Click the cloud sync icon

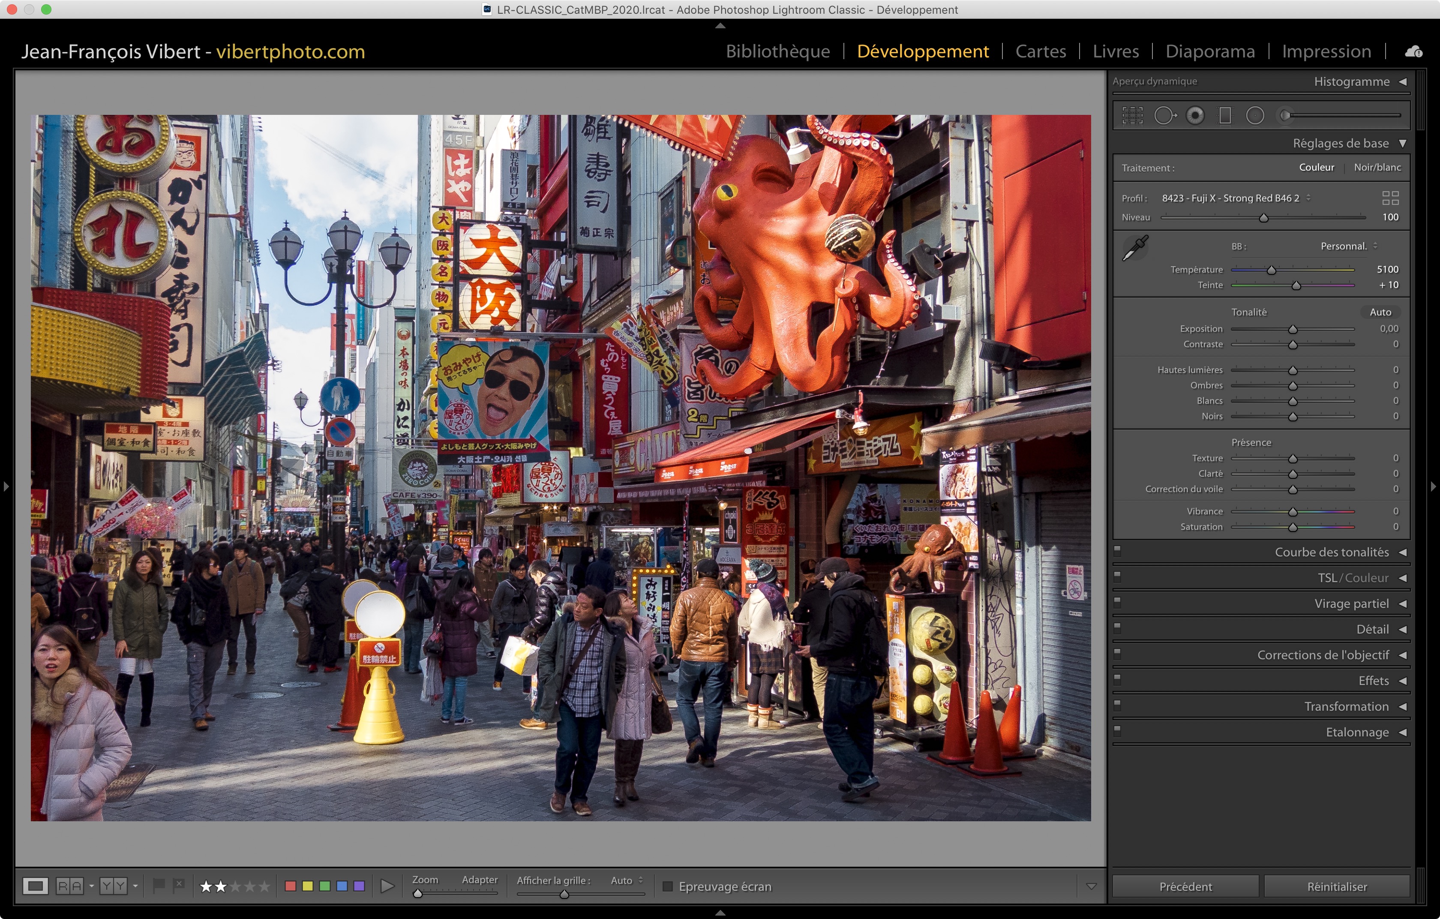[1414, 52]
